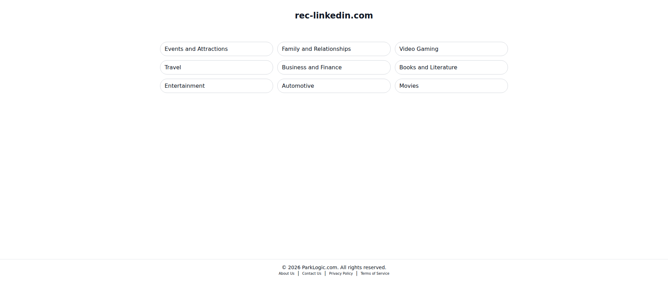Viewport: 668px width, 281px height.
Task: Open the Books and Literature category
Action: pyautogui.click(x=451, y=68)
